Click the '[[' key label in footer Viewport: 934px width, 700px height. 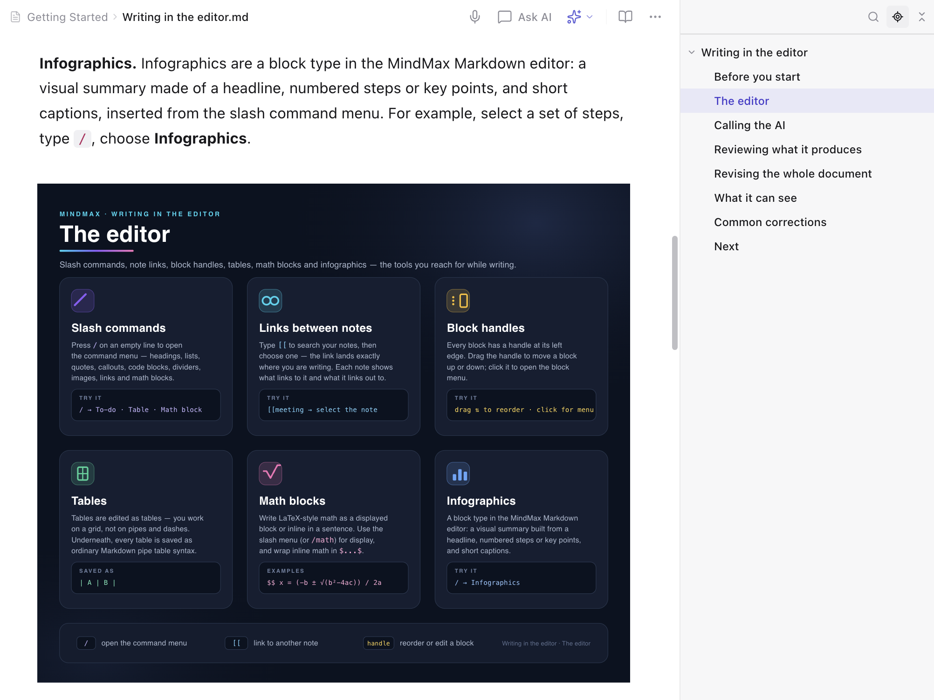tap(236, 643)
